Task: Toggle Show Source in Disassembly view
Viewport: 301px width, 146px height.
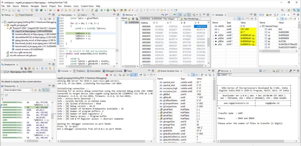Action: [48, 90]
